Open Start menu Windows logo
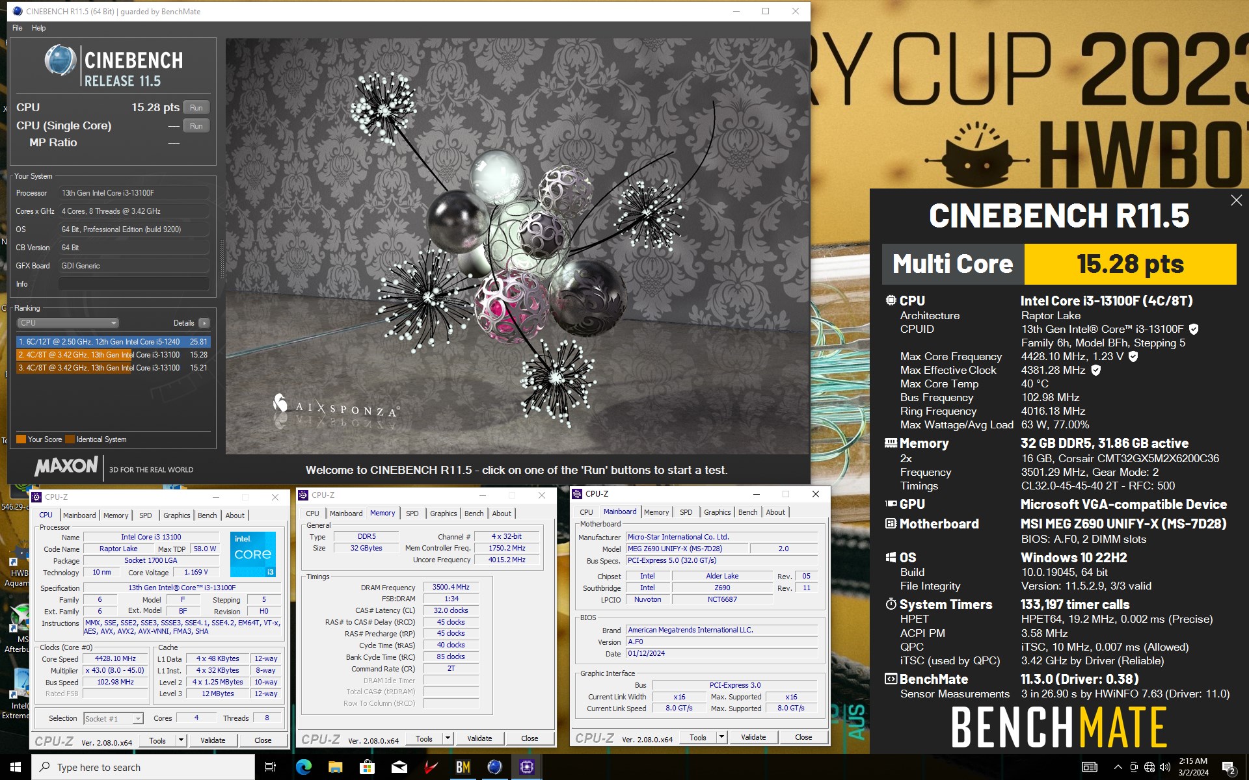Screen dimensions: 1249x780 tap(16, 767)
